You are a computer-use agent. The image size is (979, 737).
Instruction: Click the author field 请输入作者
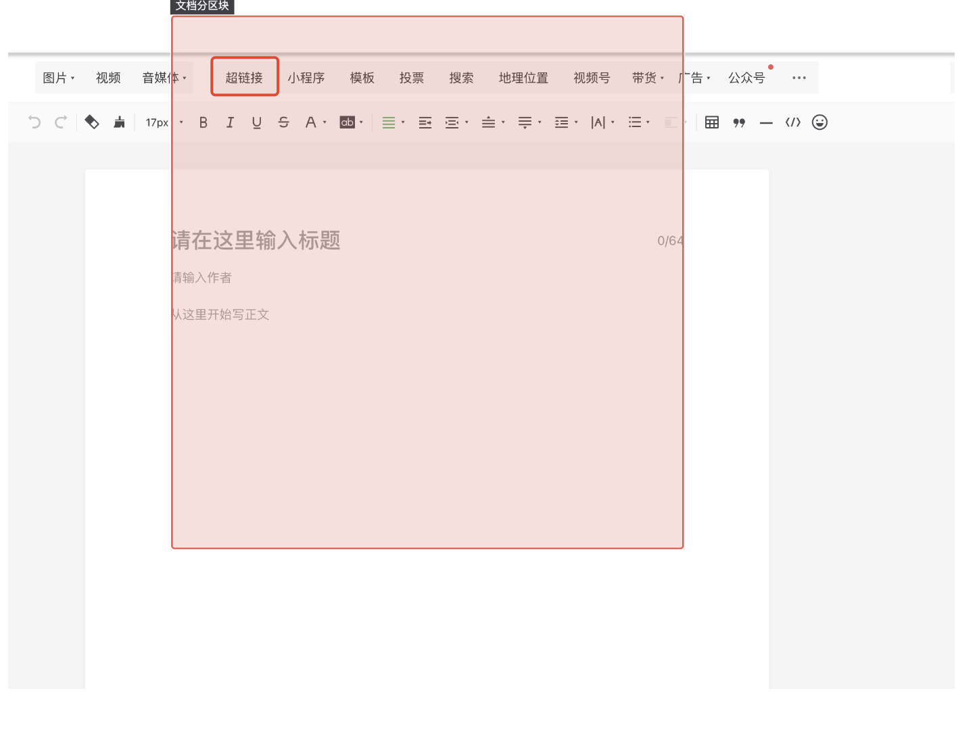click(201, 278)
